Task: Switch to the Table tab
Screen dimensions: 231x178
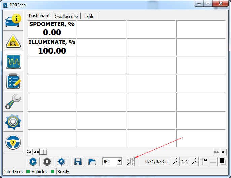Action: (x=89, y=16)
